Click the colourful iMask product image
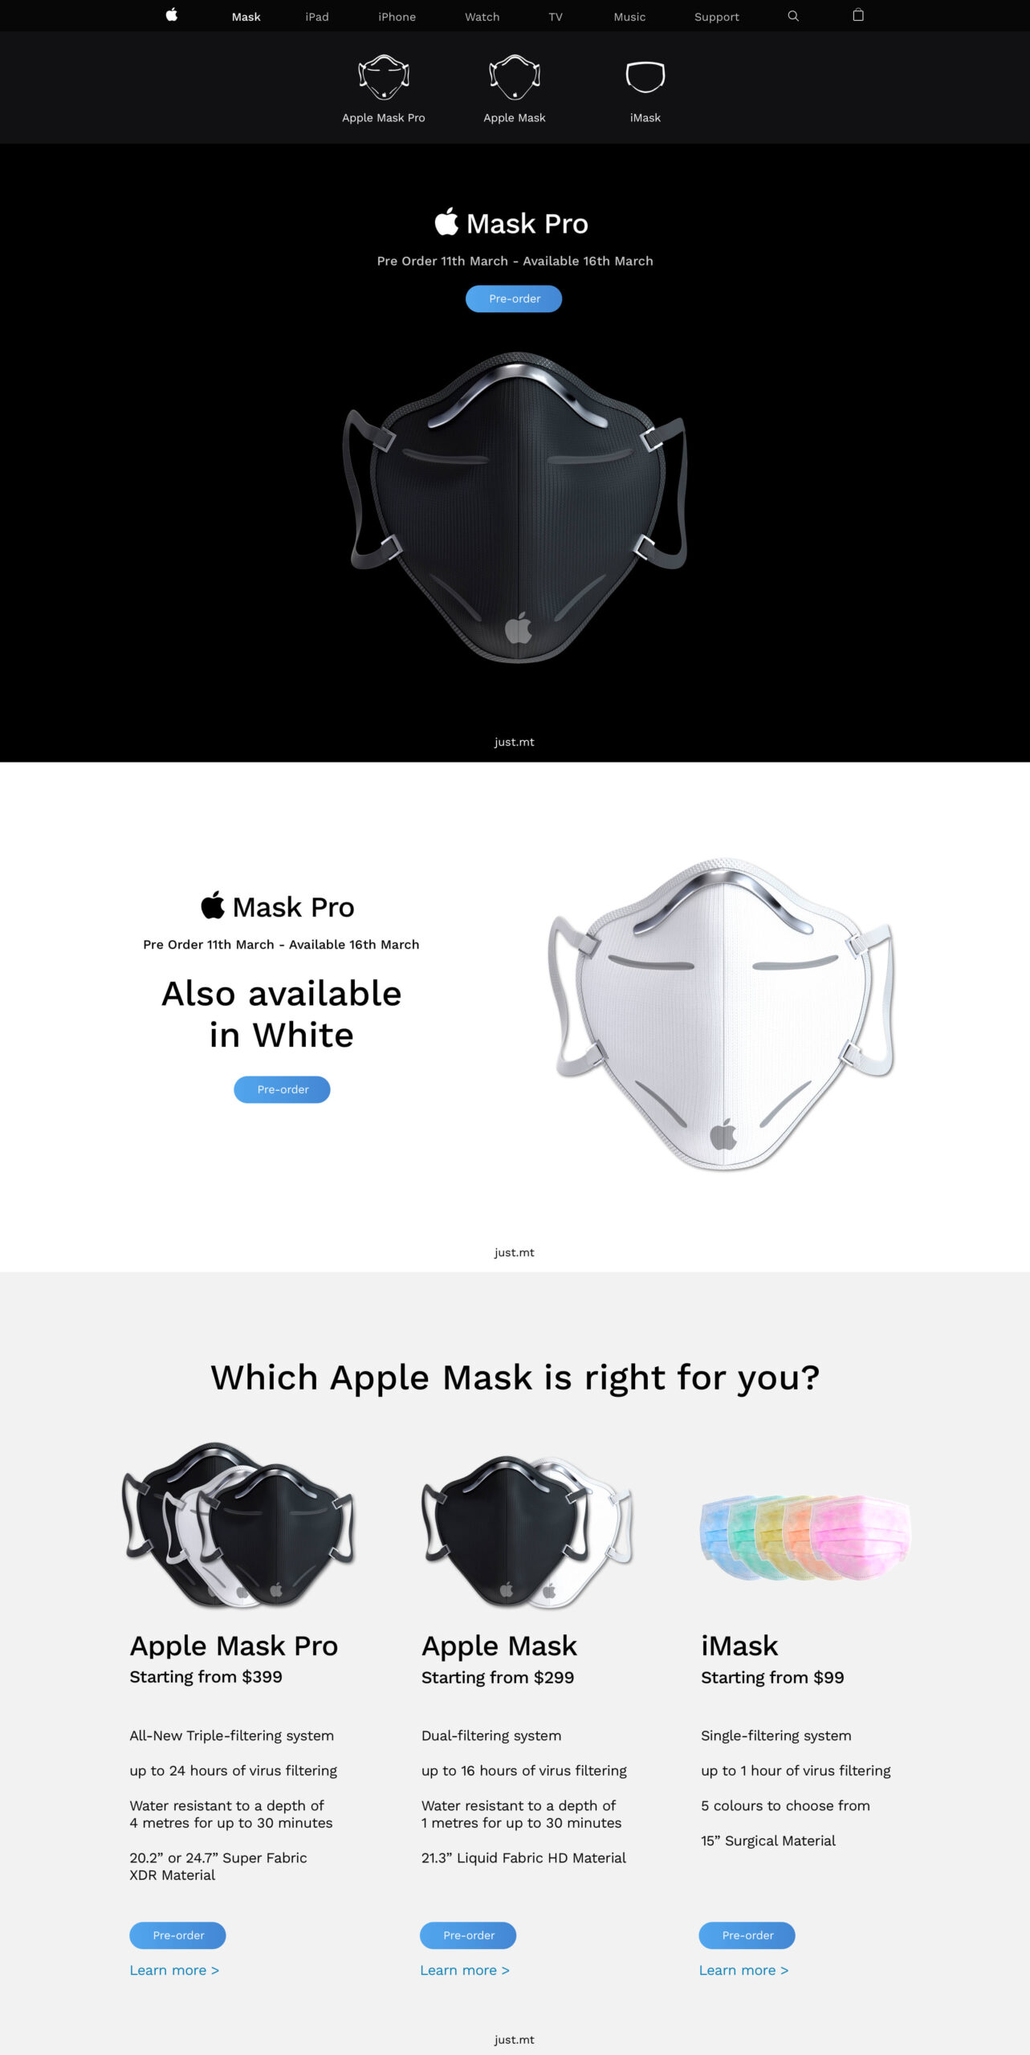 [x=805, y=1537]
